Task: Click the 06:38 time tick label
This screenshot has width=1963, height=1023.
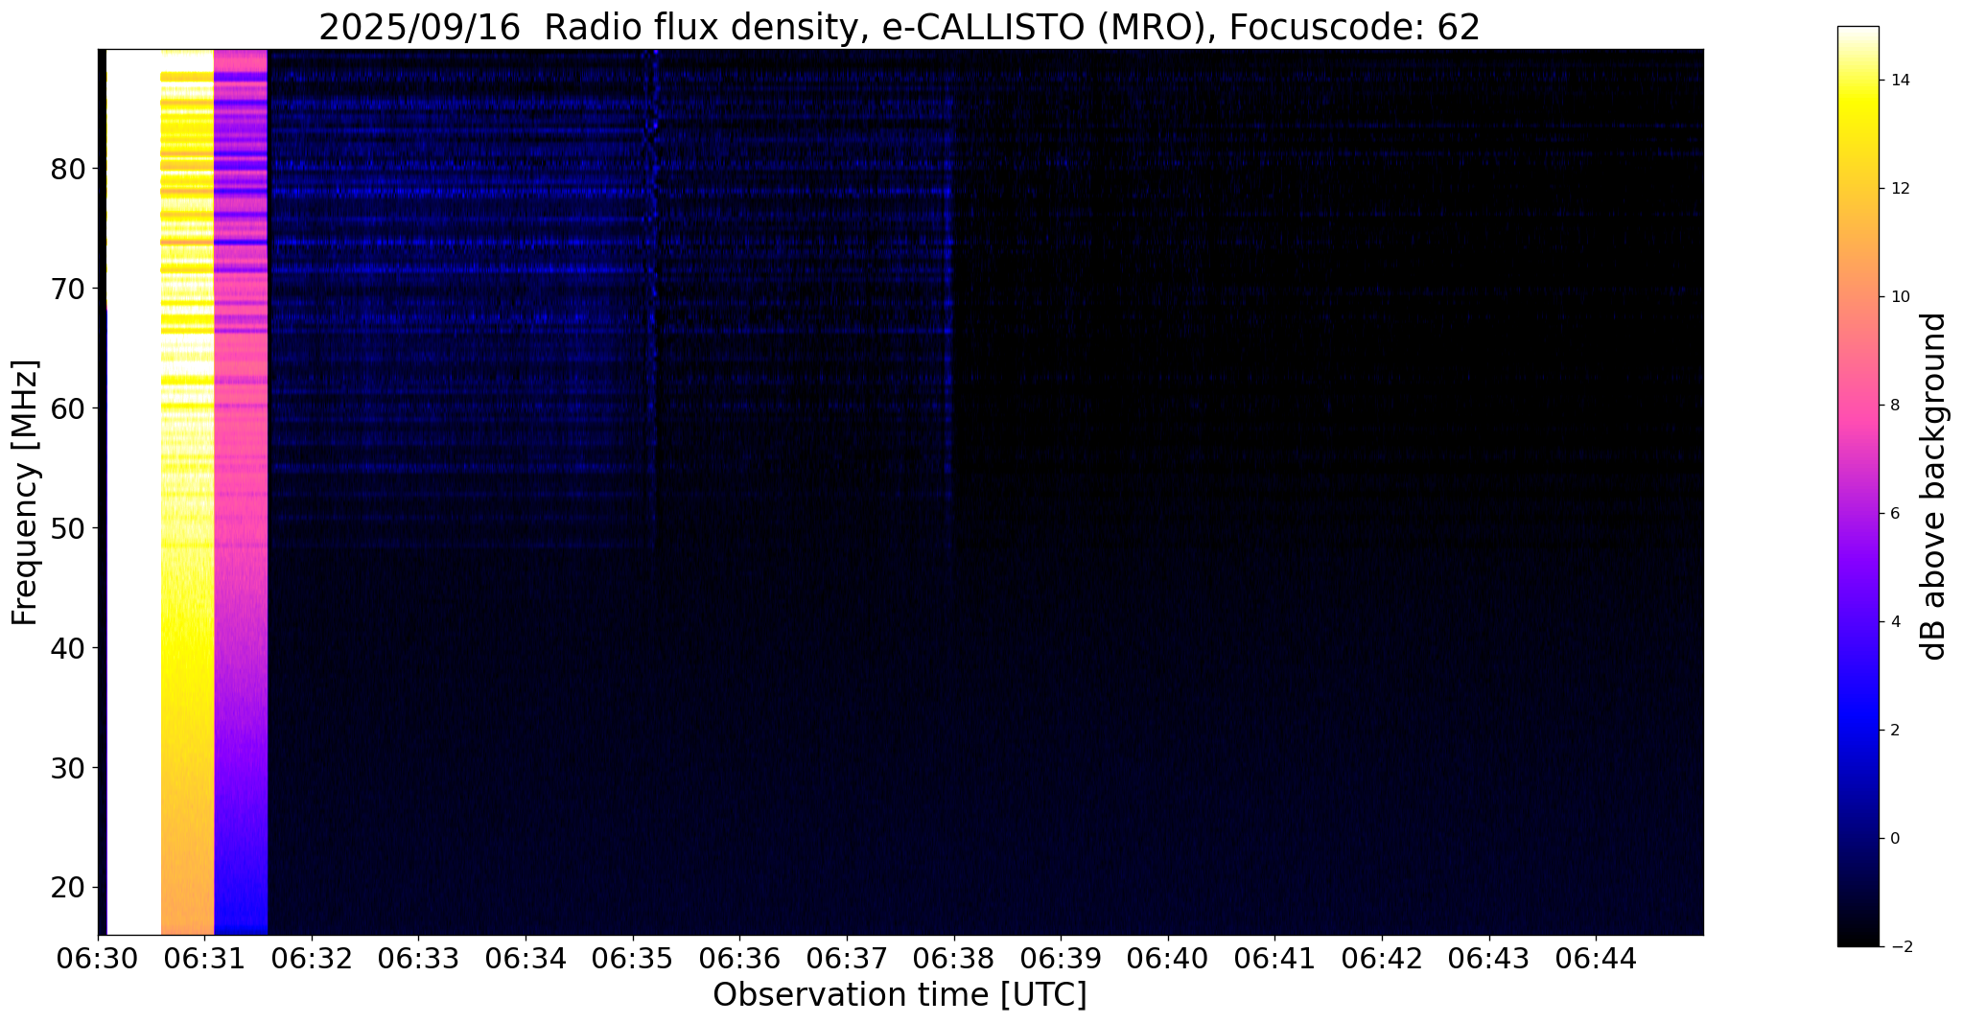Action: (x=953, y=958)
